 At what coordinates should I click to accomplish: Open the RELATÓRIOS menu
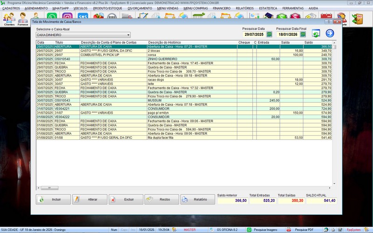[244, 8]
